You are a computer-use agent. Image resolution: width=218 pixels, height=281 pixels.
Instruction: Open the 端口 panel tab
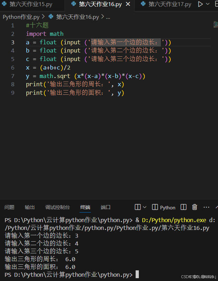point(105,207)
